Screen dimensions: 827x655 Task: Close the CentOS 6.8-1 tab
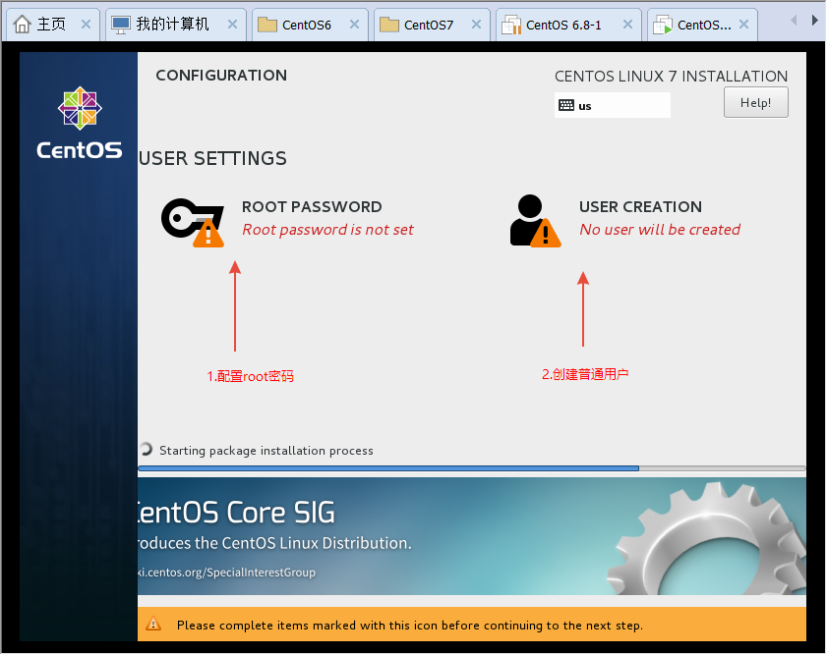coord(627,25)
